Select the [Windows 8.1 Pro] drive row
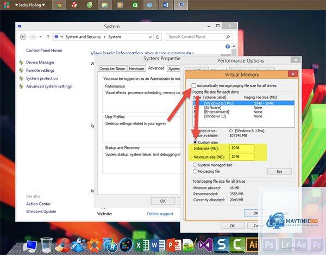 [x=243, y=103]
